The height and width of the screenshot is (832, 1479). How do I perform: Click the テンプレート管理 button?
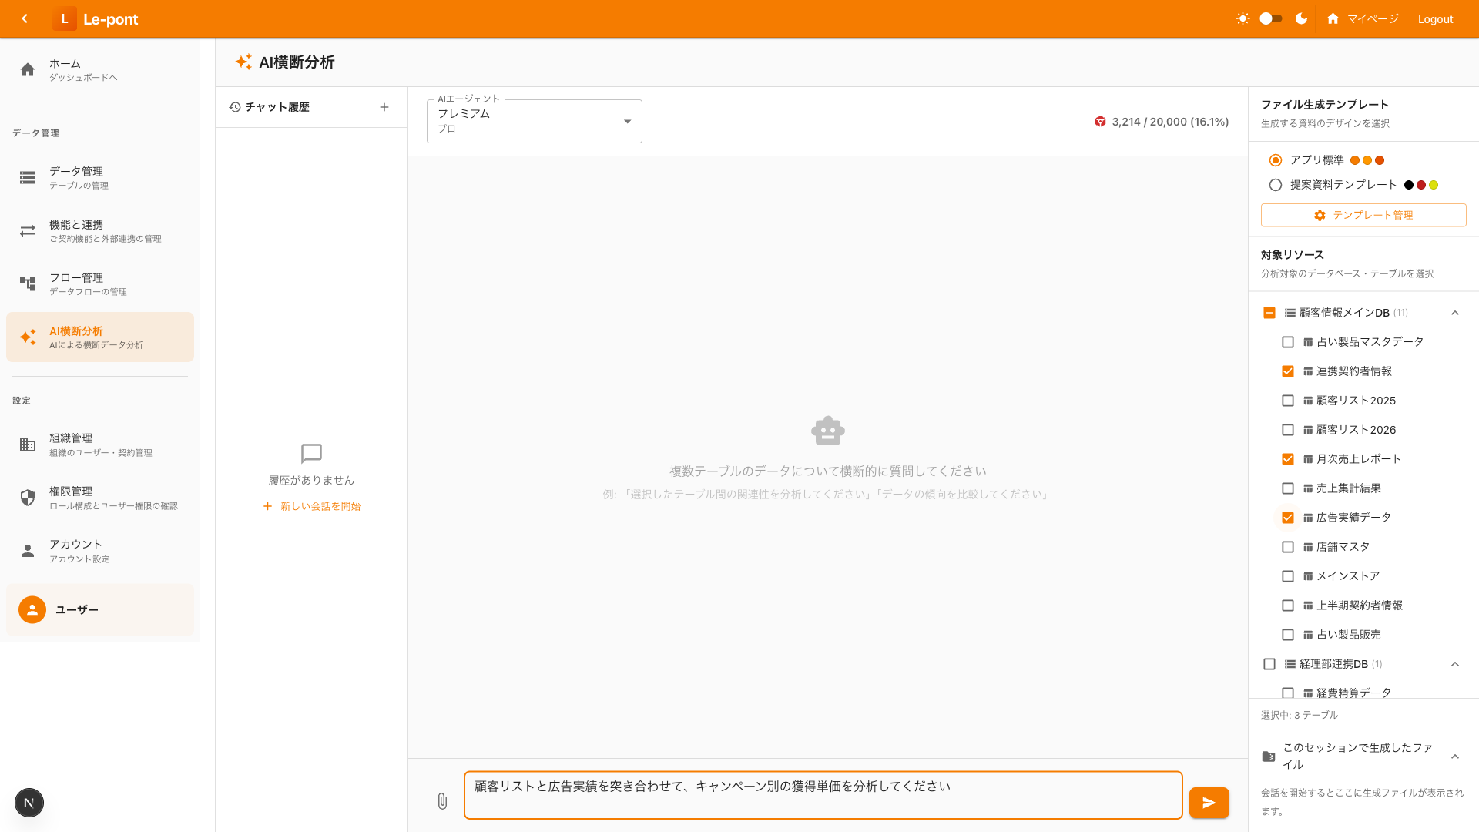(x=1363, y=215)
